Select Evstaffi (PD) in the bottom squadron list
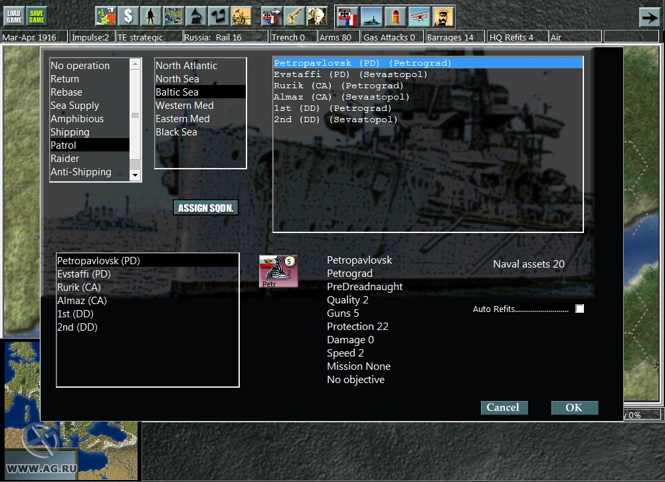Viewport: 665px width, 482px height. (x=147, y=274)
